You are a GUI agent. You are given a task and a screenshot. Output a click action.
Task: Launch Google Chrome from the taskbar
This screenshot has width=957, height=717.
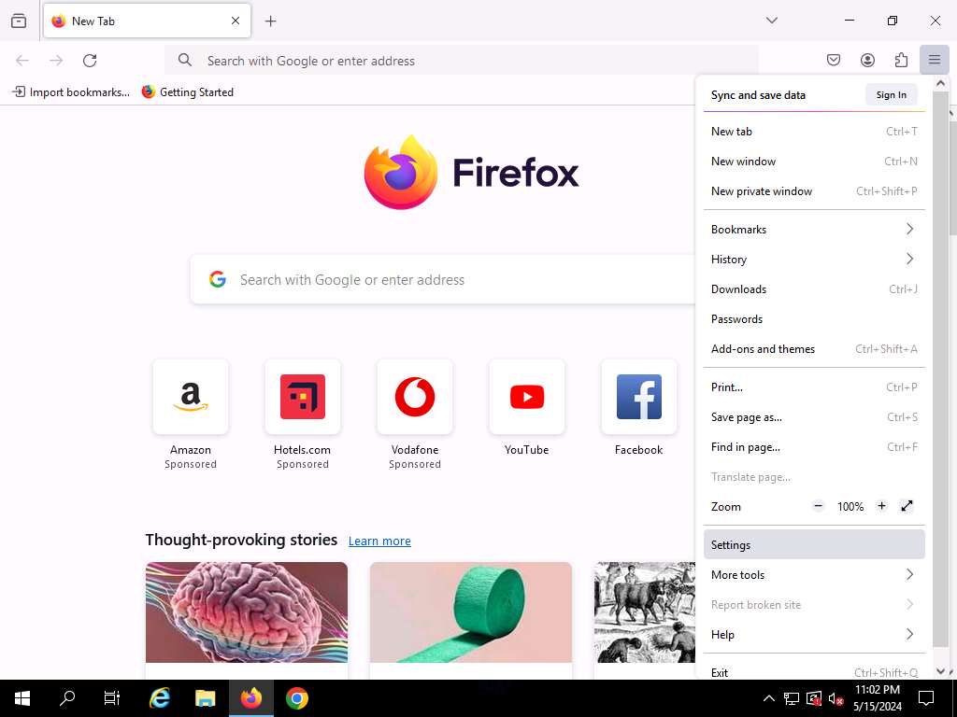tap(297, 698)
